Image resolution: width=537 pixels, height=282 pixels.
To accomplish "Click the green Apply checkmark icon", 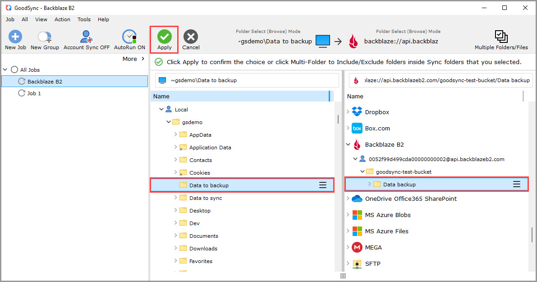I will pyautogui.click(x=165, y=37).
